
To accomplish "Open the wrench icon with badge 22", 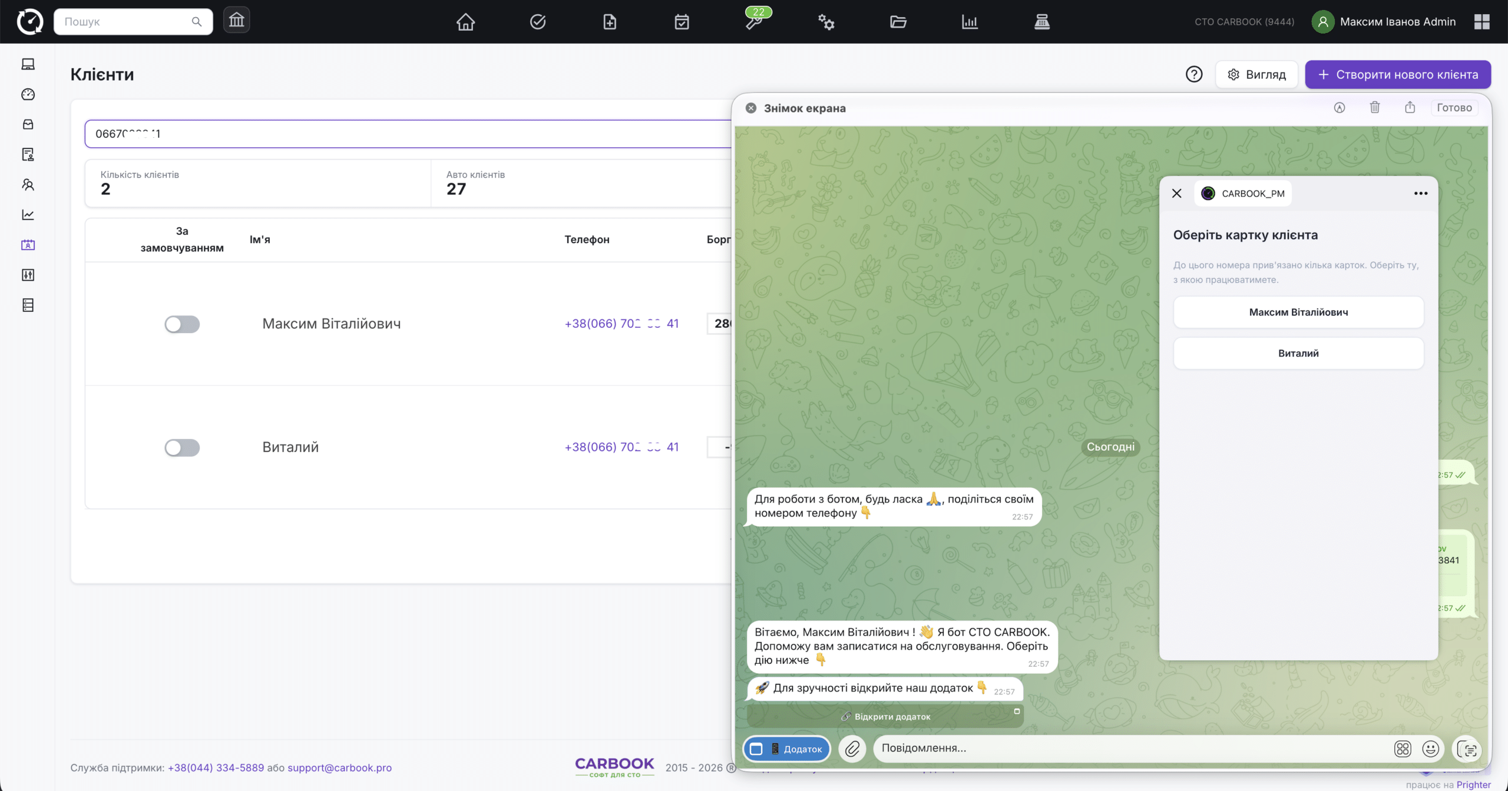I will (x=755, y=21).
